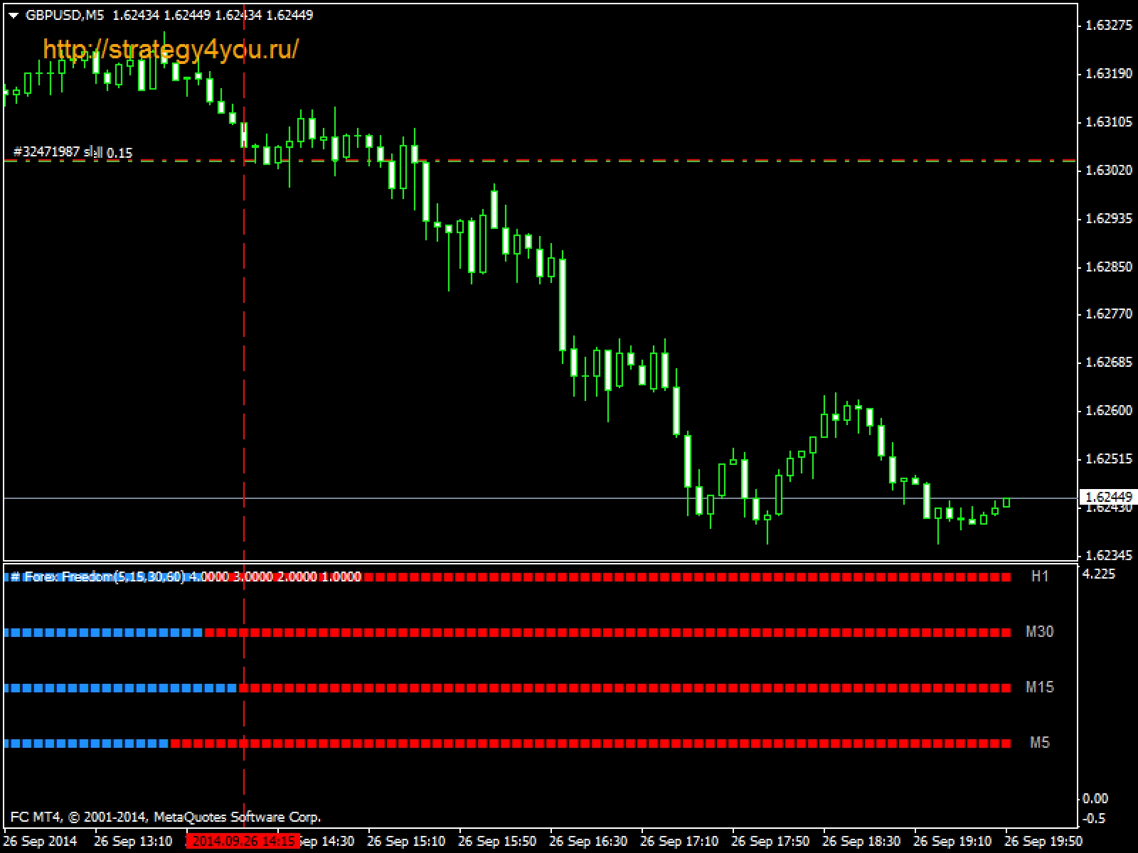Click the last red square in H1 row
This screenshot has width=1138, height=853.
coord(1006,577)
